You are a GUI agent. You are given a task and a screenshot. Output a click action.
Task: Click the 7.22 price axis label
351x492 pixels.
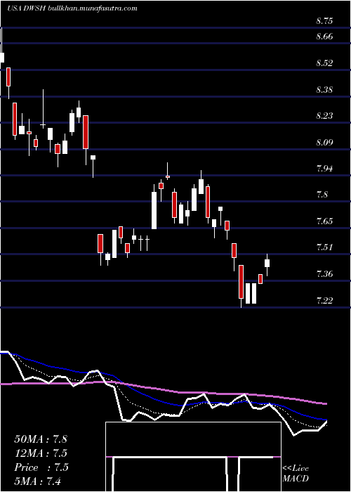(x=324, y=301)
